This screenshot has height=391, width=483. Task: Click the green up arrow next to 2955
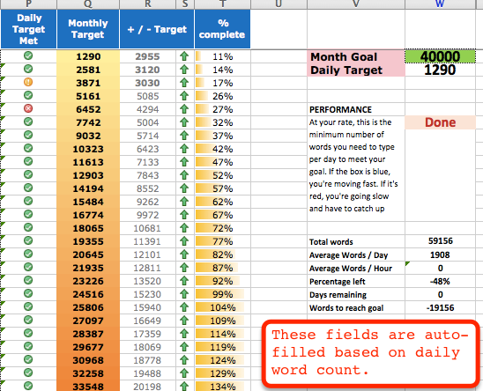click(184, 56)
